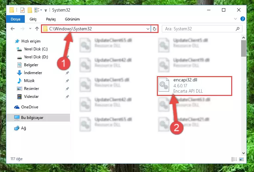Click the New folder quick access icon
Image resolution: width=254 pixels, height=172 pixels.
pos(30,10)
